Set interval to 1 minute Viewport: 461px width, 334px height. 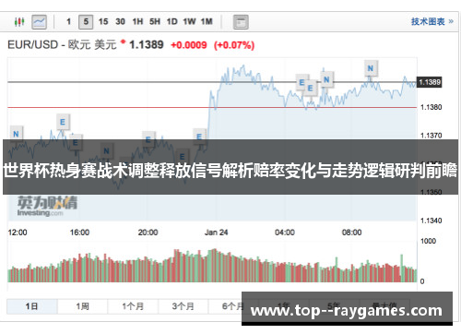click(x=68, y=21)
